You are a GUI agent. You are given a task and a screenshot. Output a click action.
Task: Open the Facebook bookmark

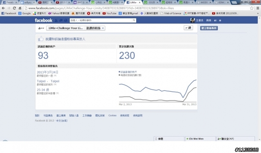(x=9, y=13)
